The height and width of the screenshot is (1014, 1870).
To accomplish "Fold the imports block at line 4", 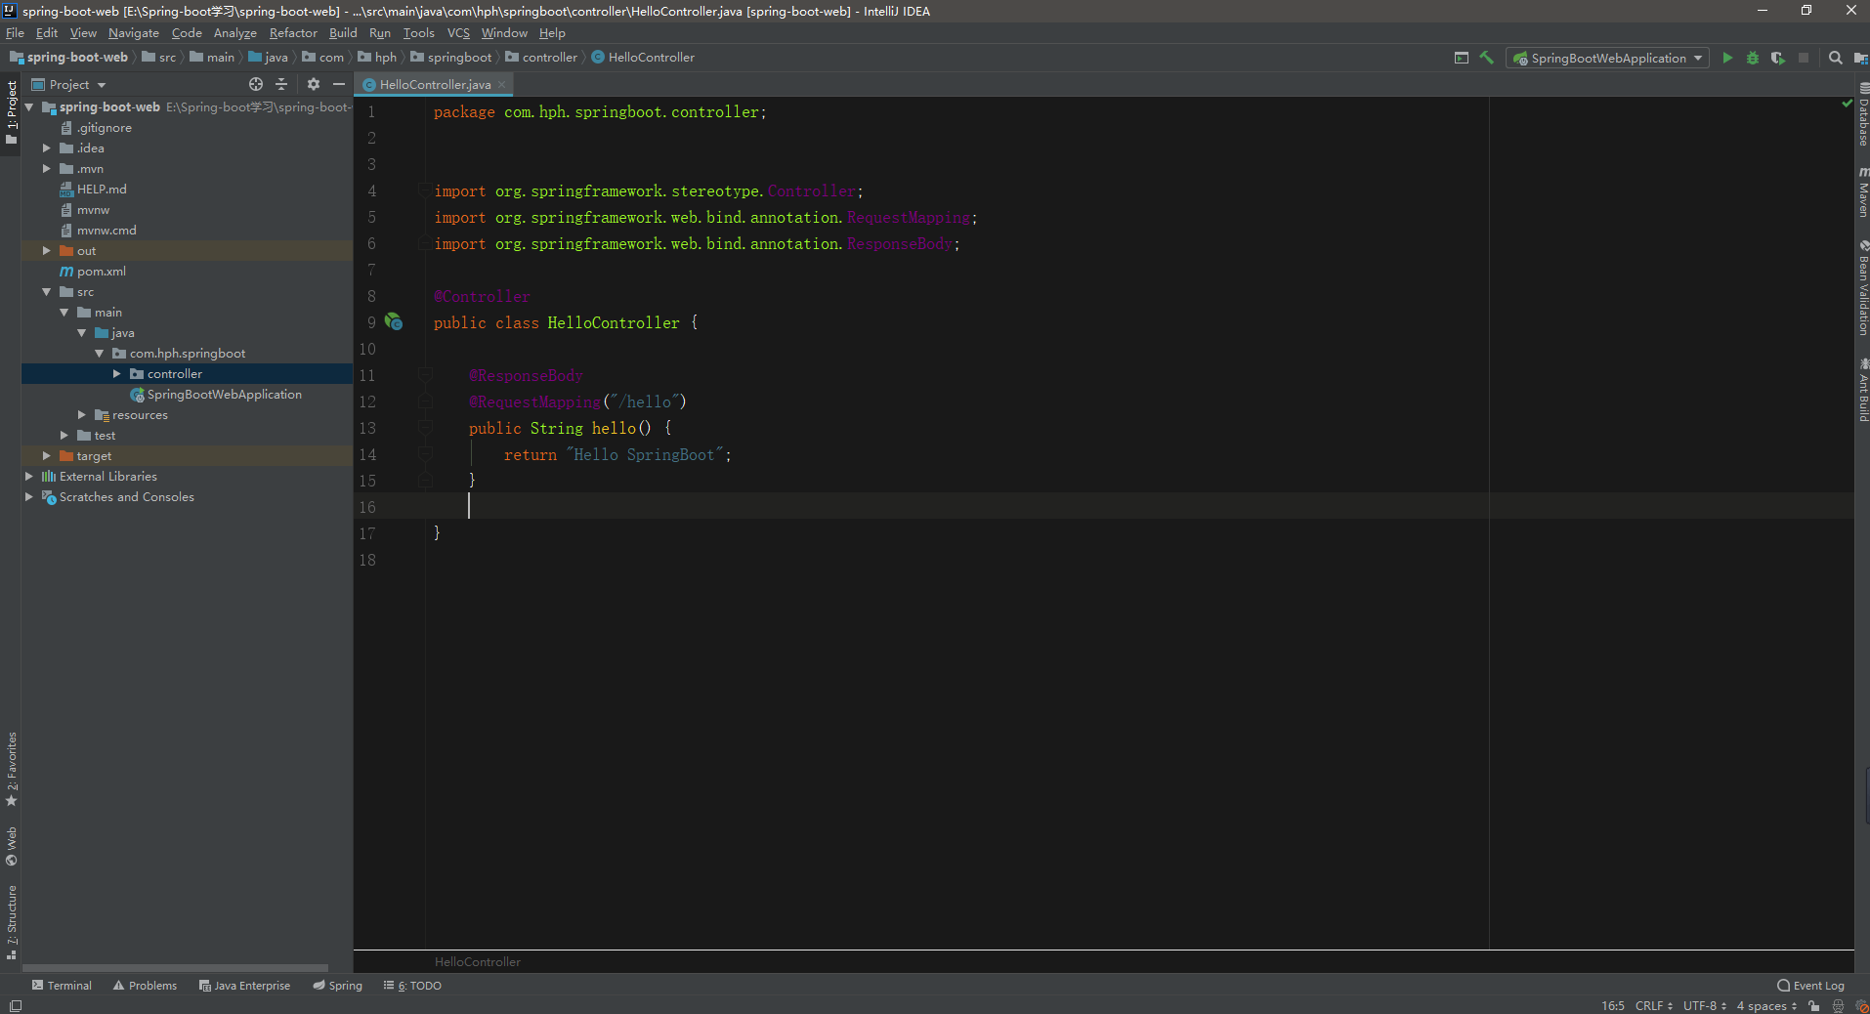I will pyautogui.click(x=425, y=190).
